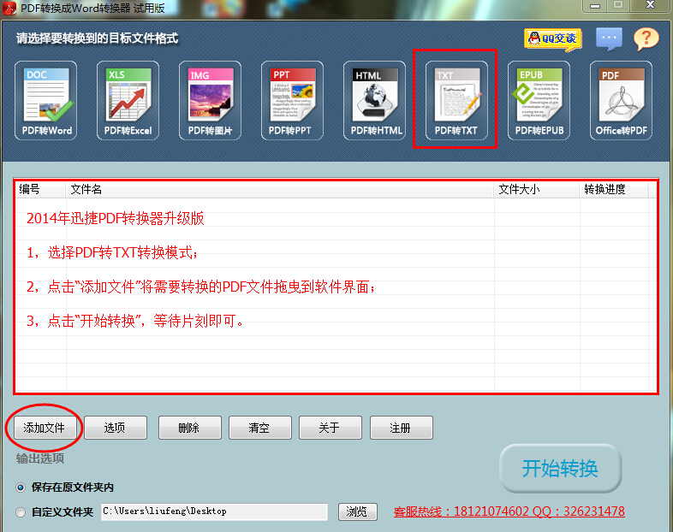
Task: Start conversion with 开始转换 button
Action: 561,469
